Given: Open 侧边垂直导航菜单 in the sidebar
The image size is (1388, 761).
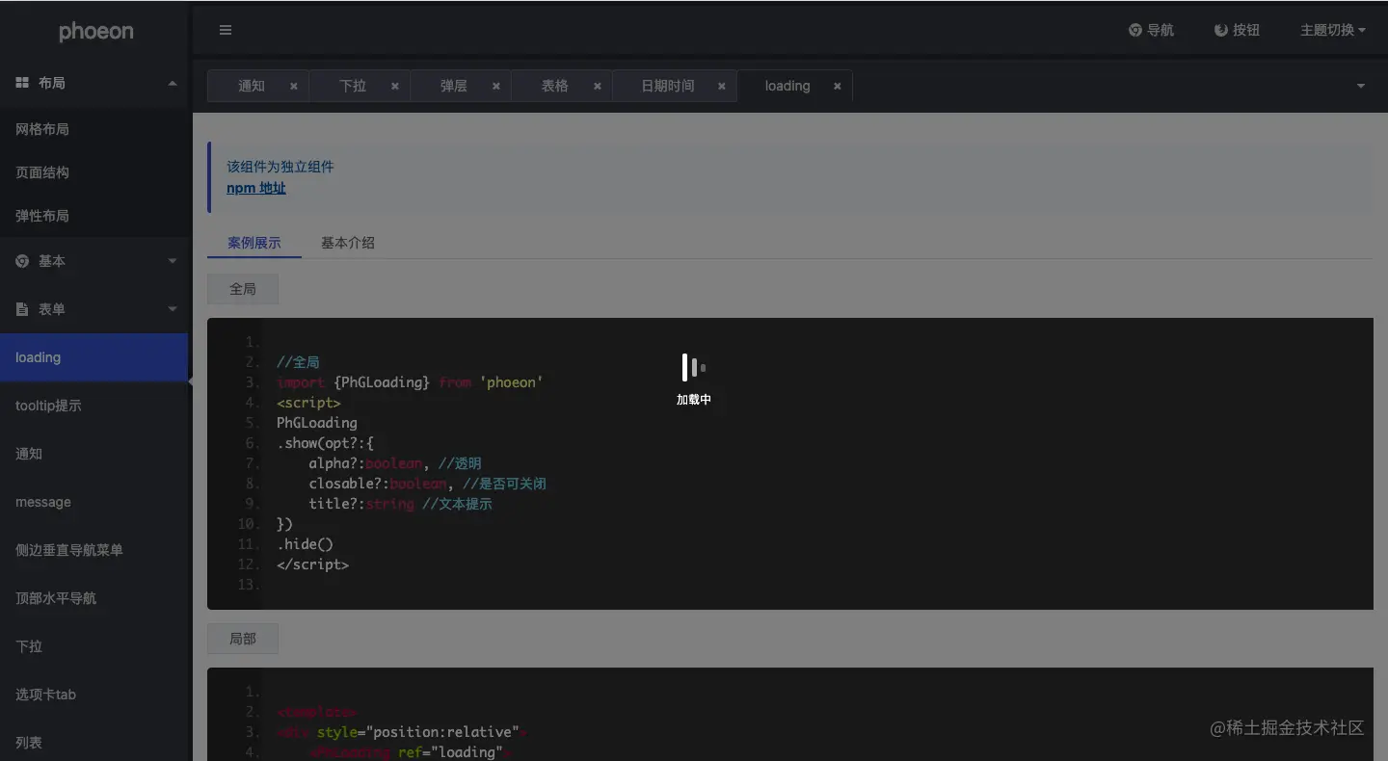Looking at the screenshot, I should (x=94, y=550).
